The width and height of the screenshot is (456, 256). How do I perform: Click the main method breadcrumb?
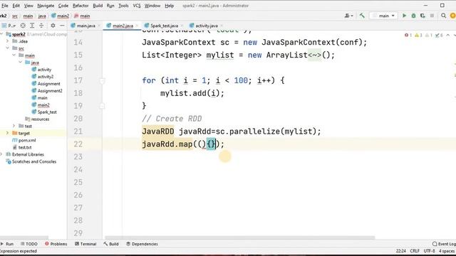pyautogui.click(x=82, y=16)
